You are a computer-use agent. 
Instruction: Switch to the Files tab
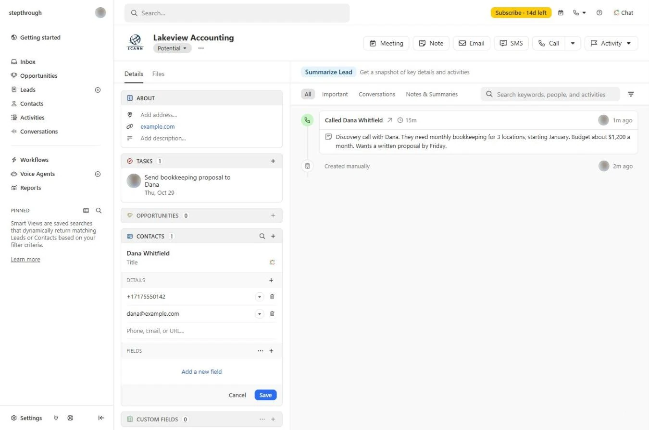(x=158, y=74)
